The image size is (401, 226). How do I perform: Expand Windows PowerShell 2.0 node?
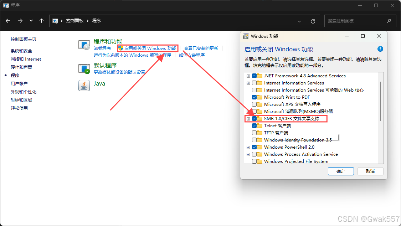248,148
